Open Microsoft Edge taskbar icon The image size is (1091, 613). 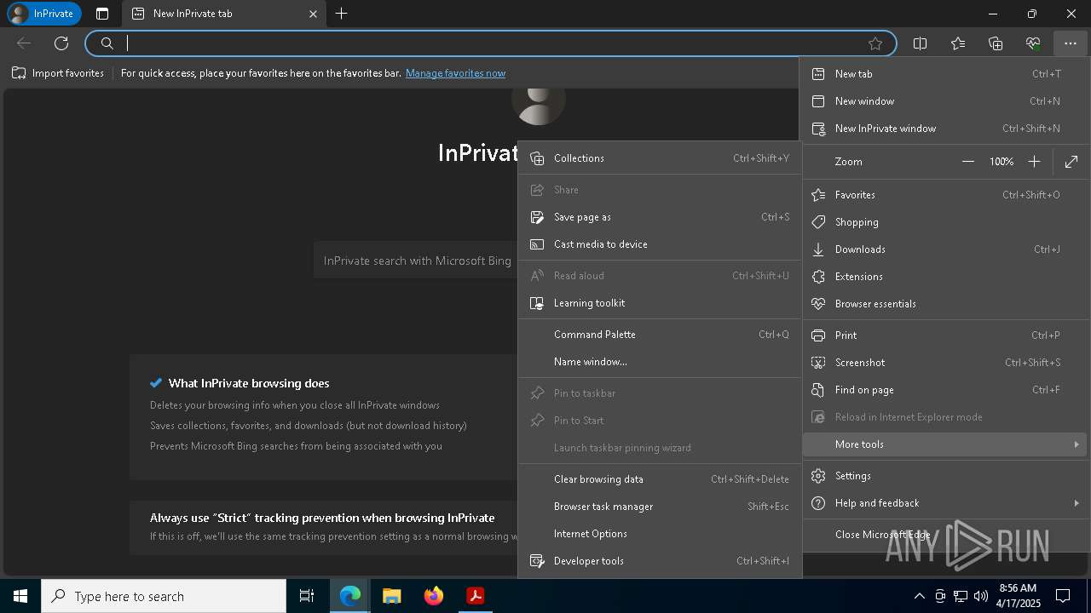coord(350,596)
